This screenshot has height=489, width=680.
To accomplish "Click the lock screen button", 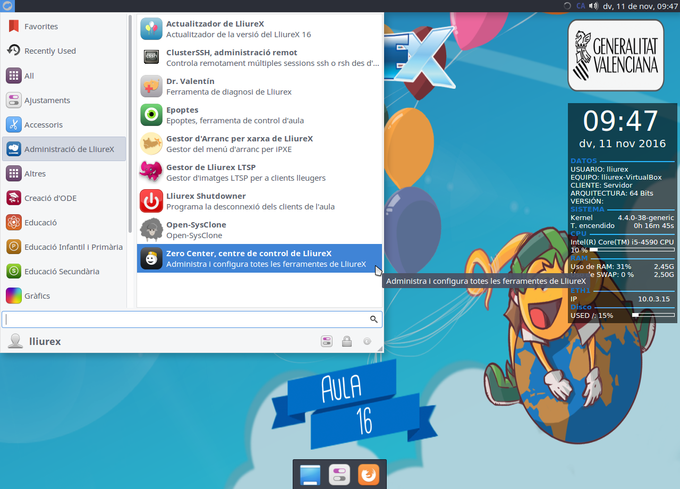I will coord(347,342).
